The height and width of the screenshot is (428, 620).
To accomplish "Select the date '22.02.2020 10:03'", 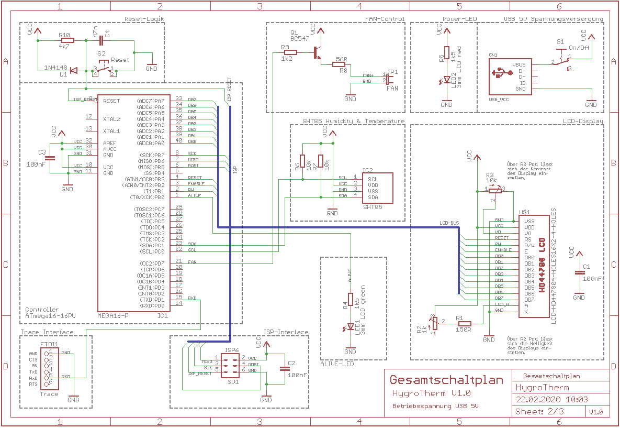I will 551,400.
